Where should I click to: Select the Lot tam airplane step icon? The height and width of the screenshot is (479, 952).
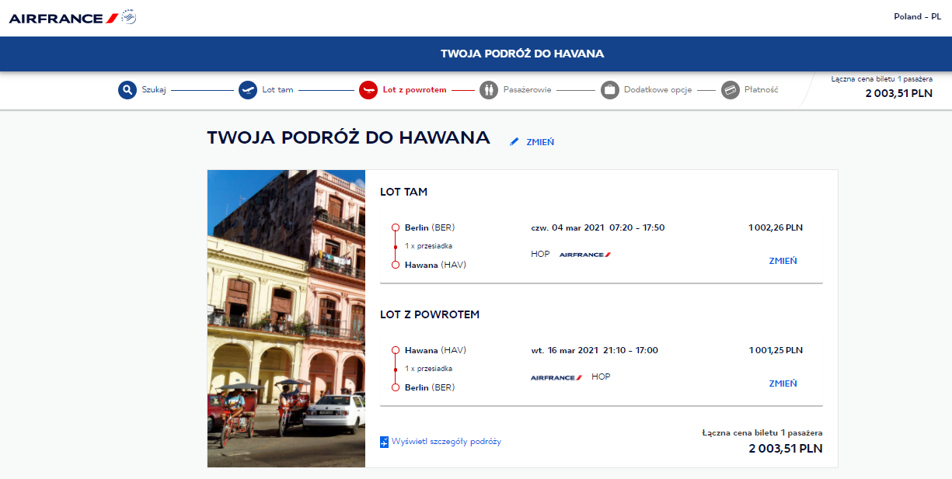(248, 90)
